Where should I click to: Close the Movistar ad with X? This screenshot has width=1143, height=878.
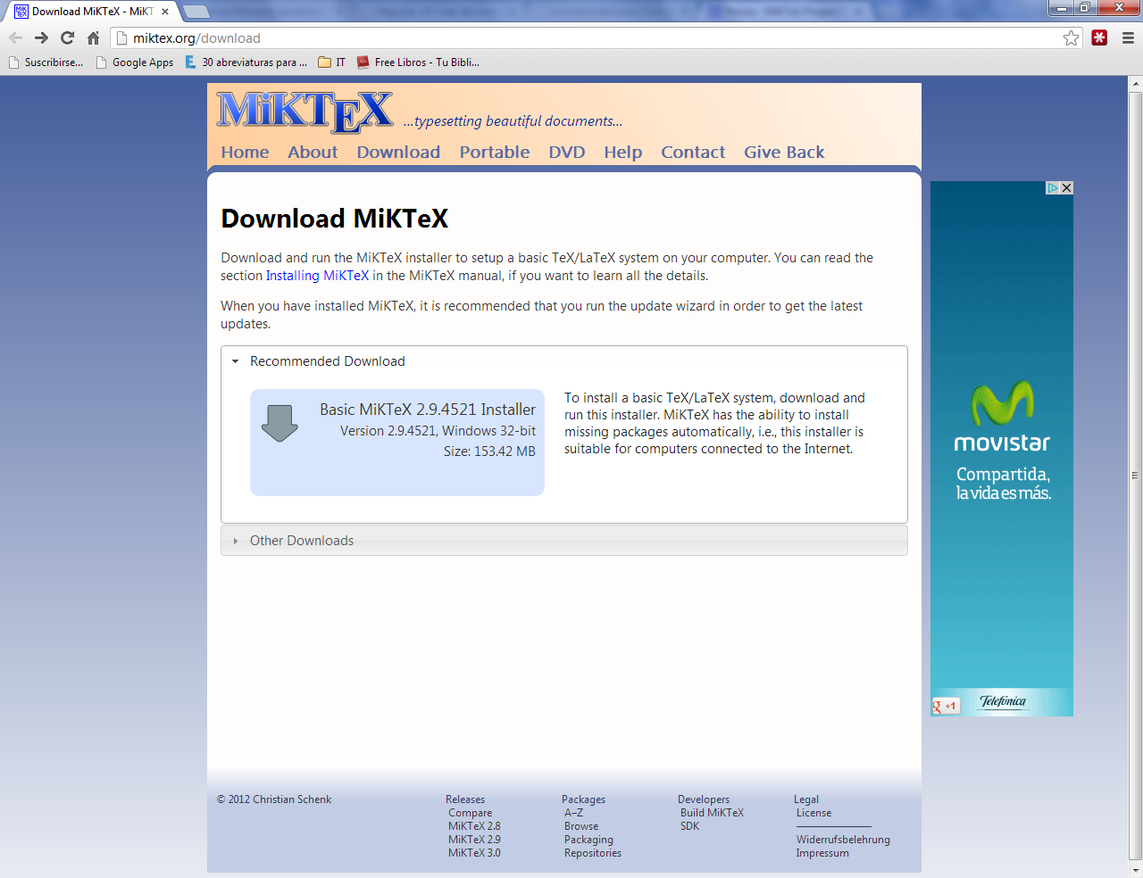pyautogui.click(x=1066, y=188)
